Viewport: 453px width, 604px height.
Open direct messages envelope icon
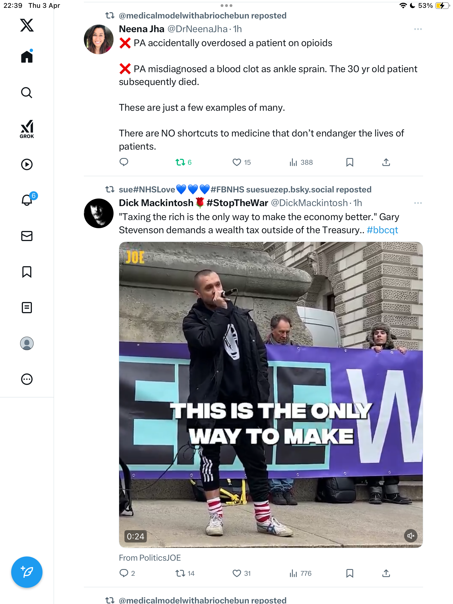point(27,236)
